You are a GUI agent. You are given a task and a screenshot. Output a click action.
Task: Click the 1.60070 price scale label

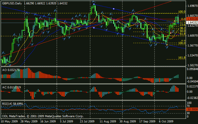[x=192, y=36]
